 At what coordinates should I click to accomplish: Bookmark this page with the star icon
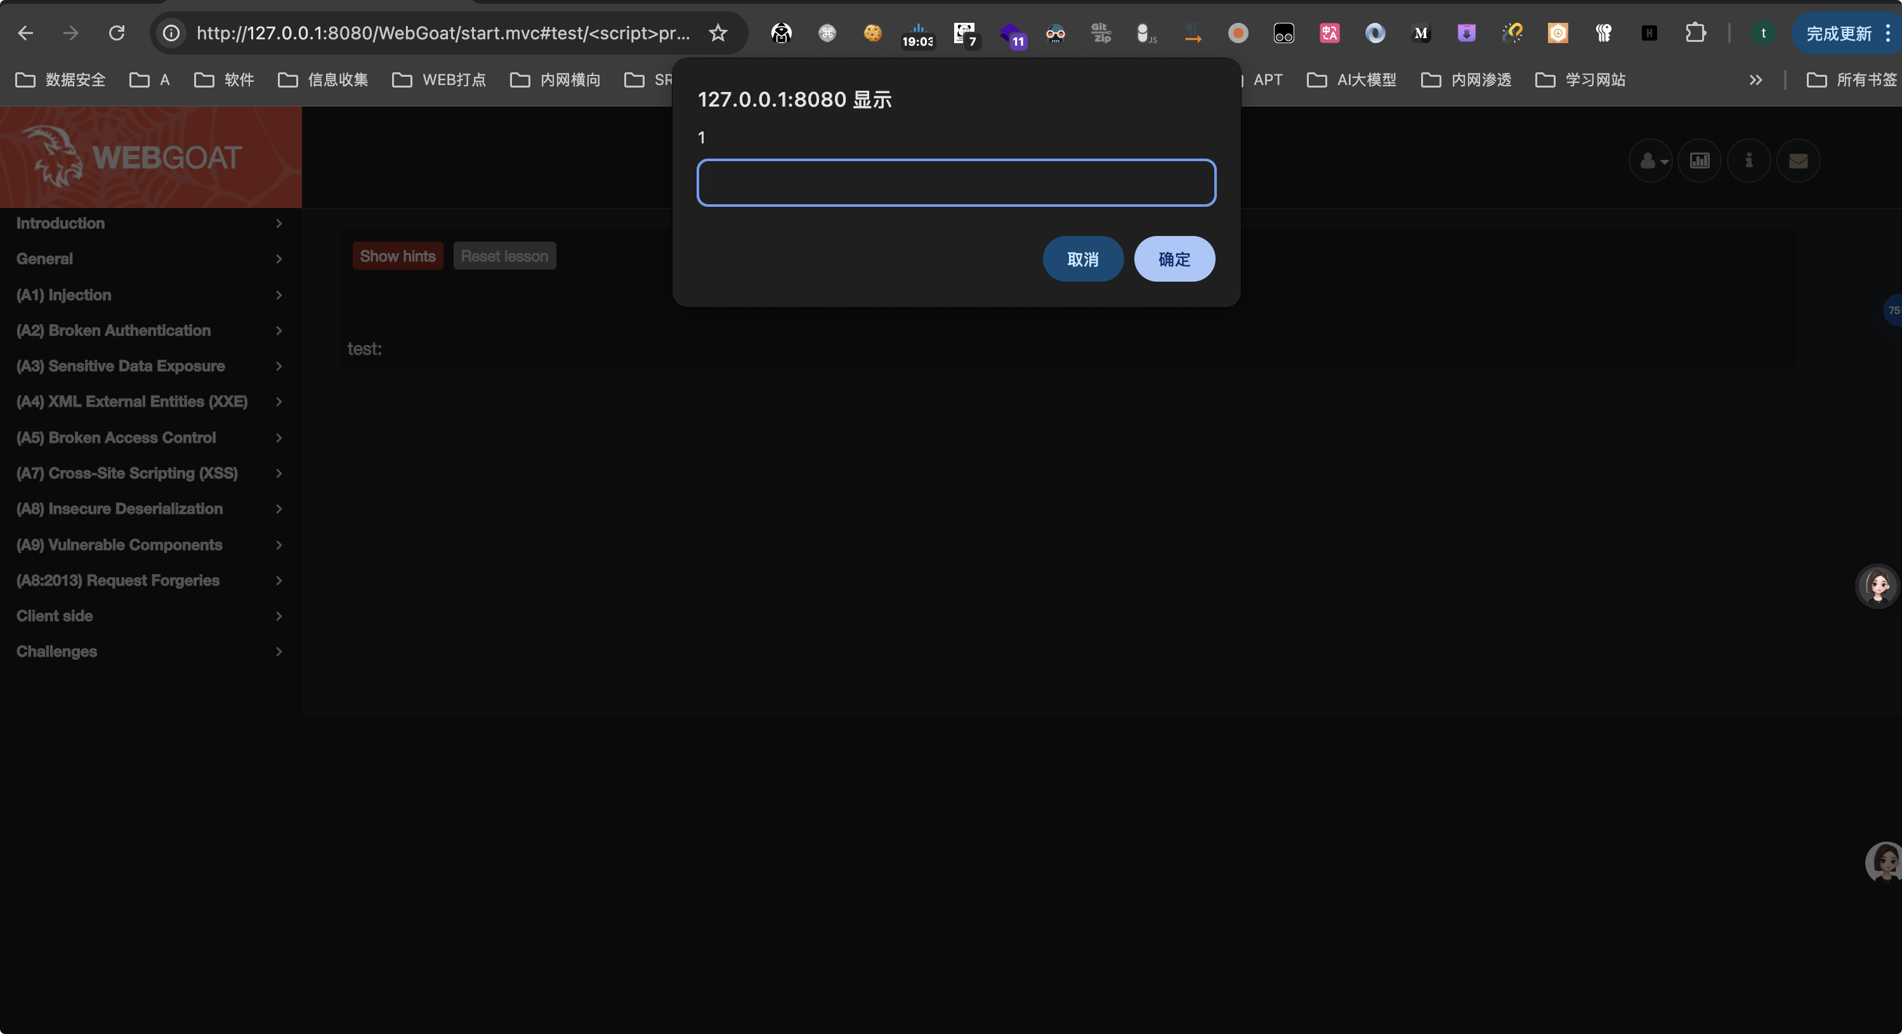coord(718,33)
